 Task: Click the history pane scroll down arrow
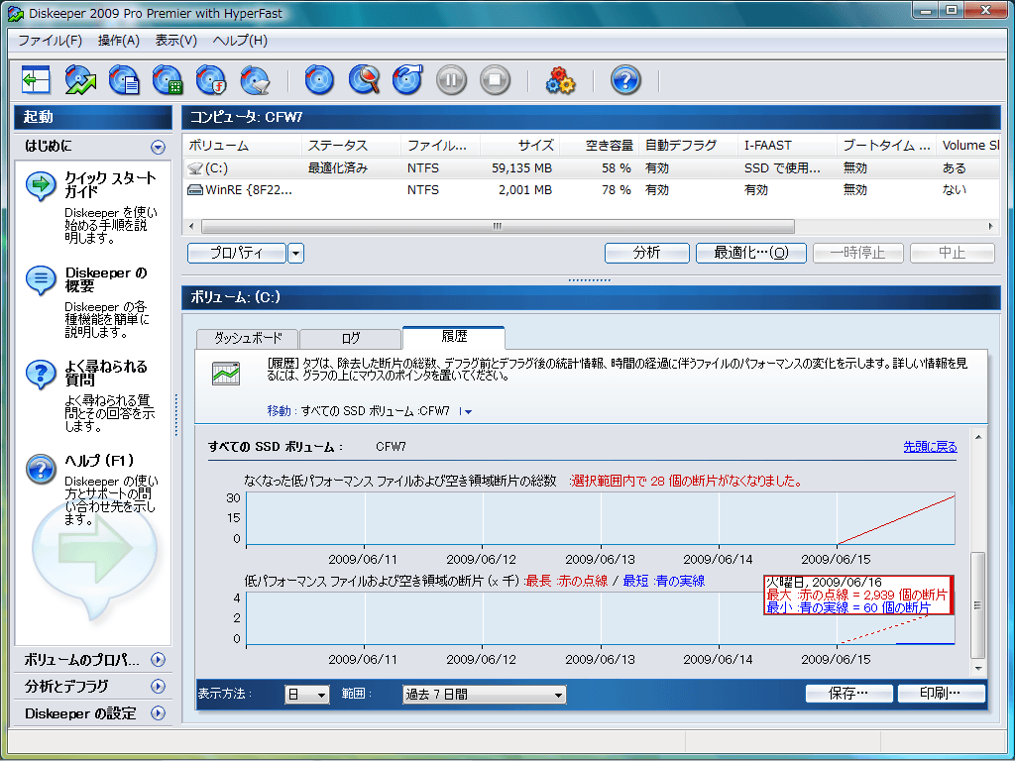click(977, 669)
